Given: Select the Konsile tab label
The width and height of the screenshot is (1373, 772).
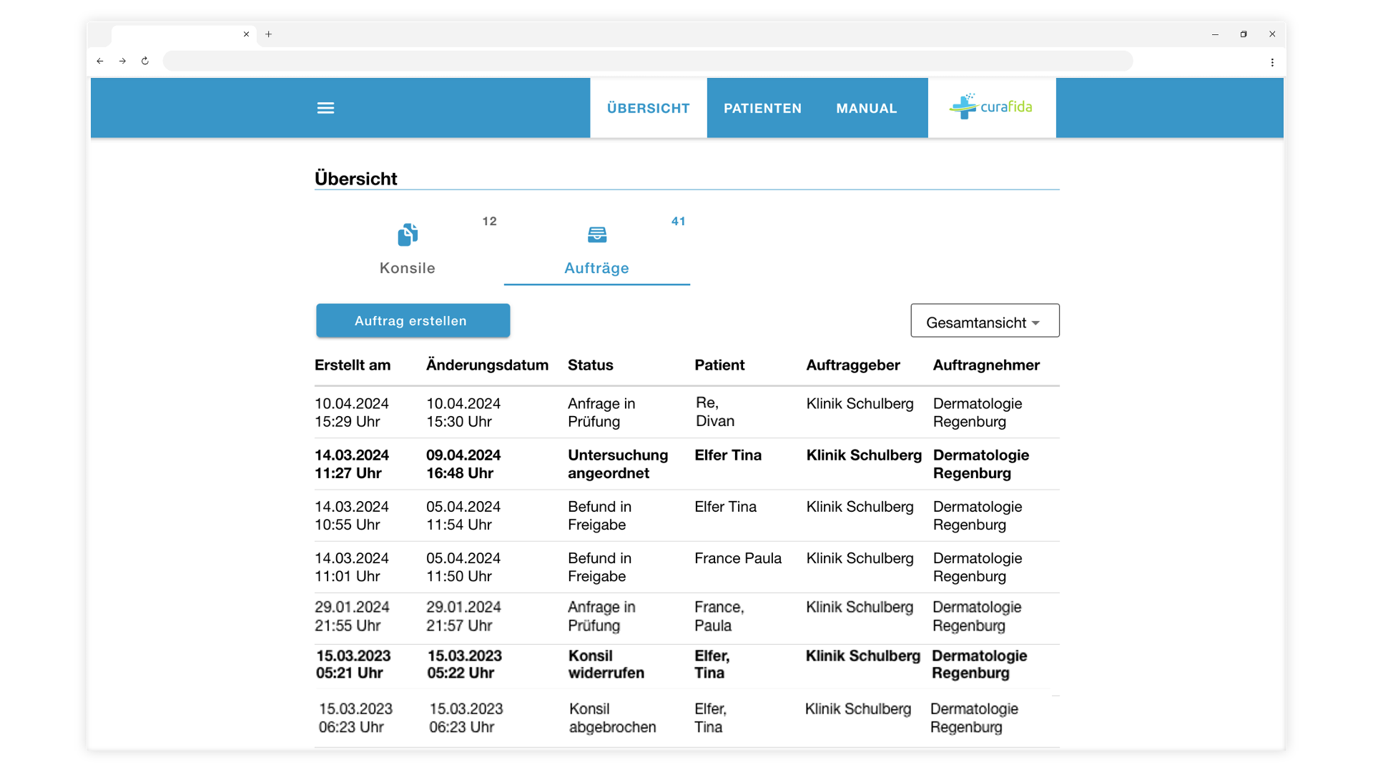Looking at the screenshot, I should coord(408,268).
